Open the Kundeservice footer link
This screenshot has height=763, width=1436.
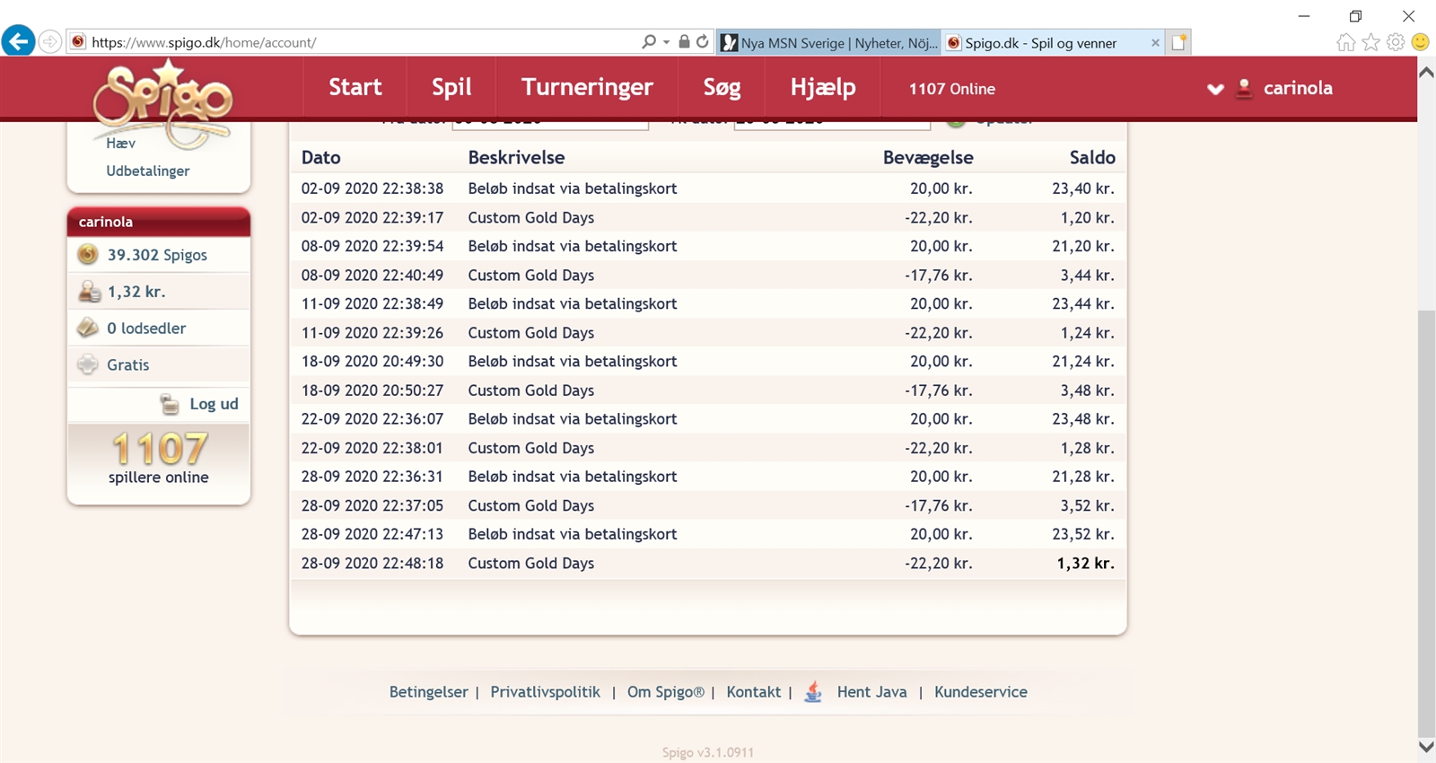(x=980, y=692)
